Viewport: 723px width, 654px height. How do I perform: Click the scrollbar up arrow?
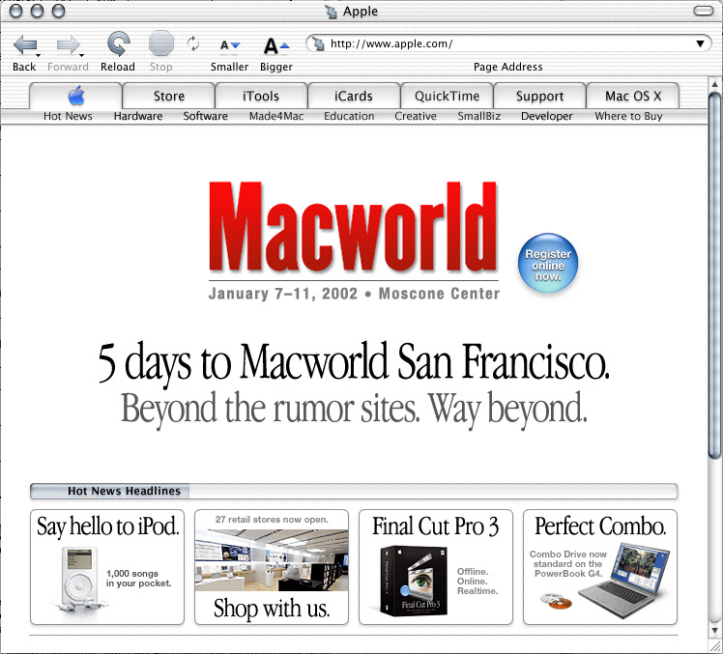(714, 84)
